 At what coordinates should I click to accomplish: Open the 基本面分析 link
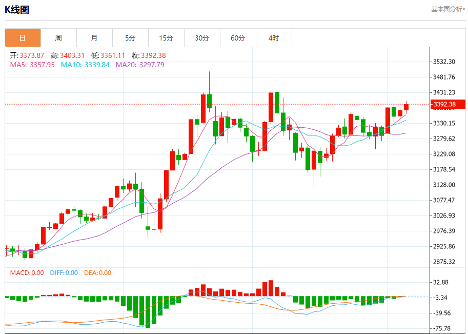pos(449,9)
